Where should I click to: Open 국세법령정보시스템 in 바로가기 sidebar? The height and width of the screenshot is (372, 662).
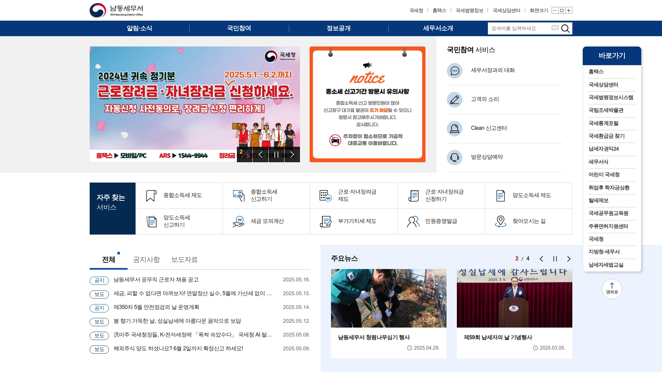(x=611, y=97)
